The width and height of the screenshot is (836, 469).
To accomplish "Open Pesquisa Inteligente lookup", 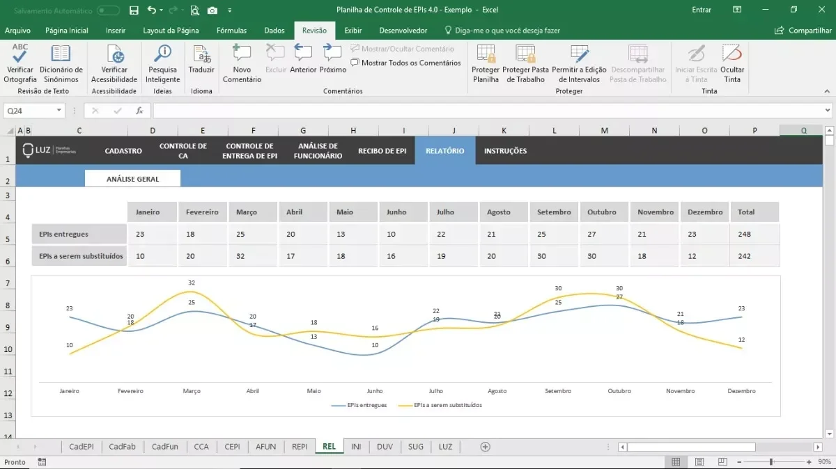I will pos(163,63).
